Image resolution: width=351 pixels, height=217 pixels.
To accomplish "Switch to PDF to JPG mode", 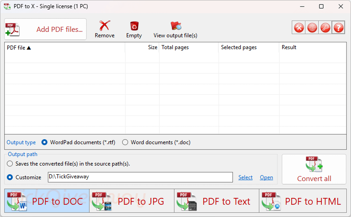I will click(132, 201).
